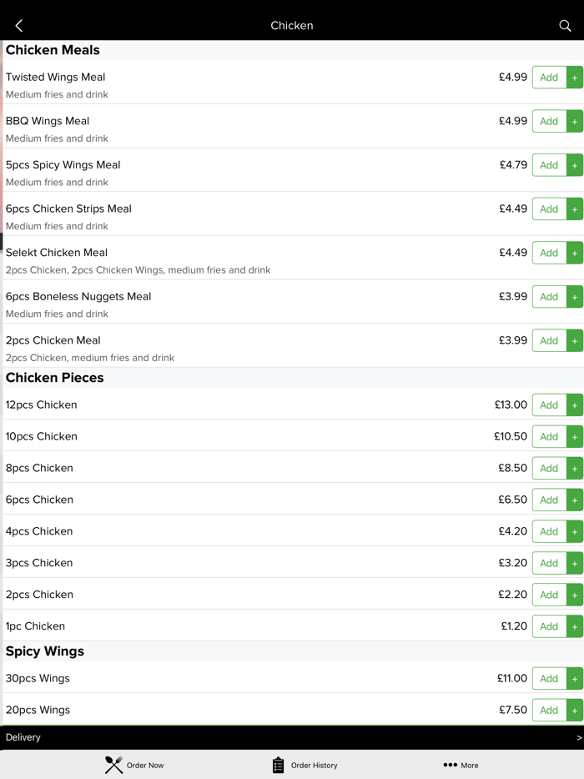Tap plus icon for 6pcs Chicken

[x=575, y=500]
